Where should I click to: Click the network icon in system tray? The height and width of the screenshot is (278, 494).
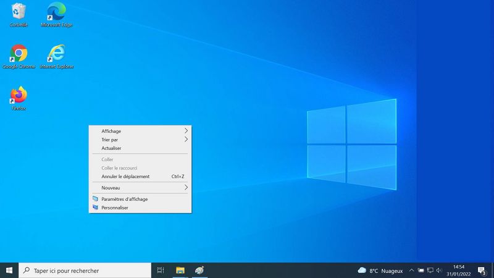(x=430, y=271)
